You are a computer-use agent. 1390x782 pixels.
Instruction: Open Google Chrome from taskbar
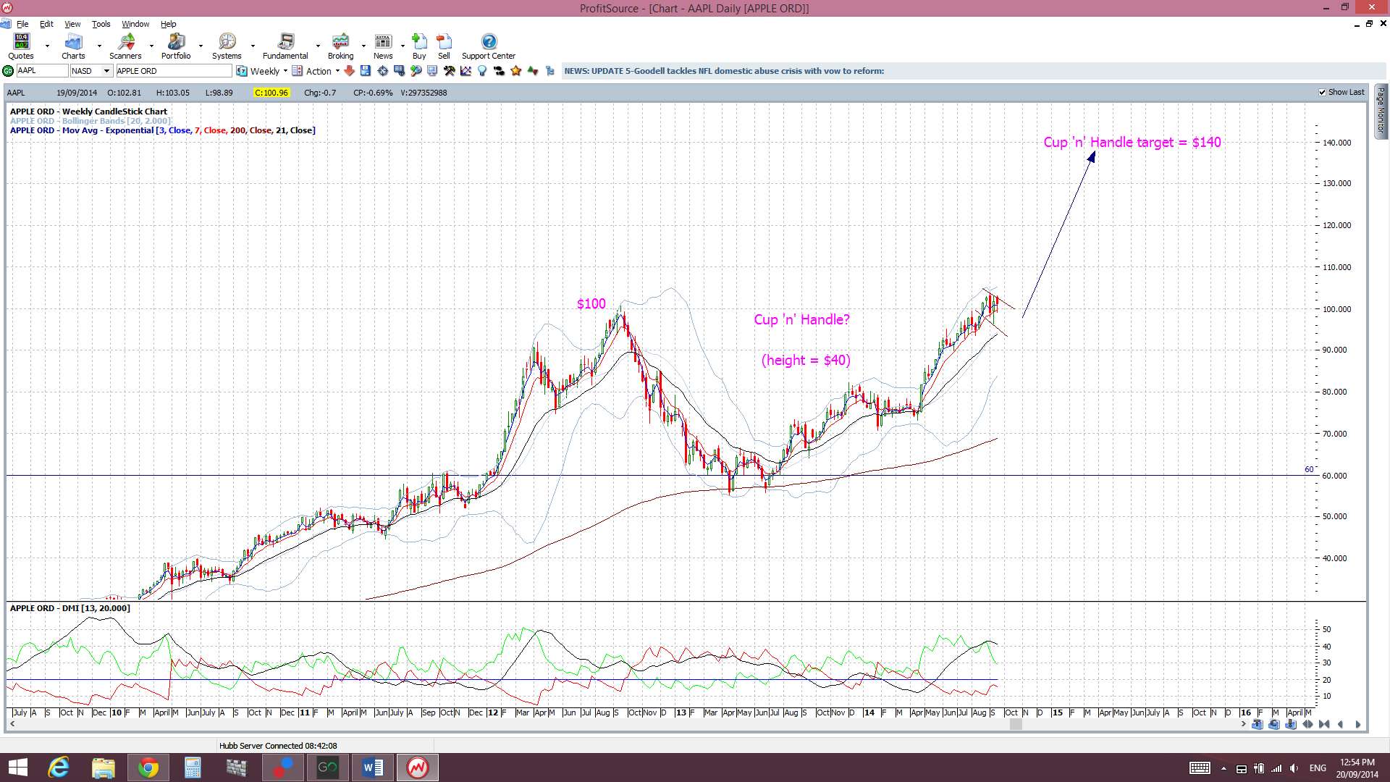(148, 768)
